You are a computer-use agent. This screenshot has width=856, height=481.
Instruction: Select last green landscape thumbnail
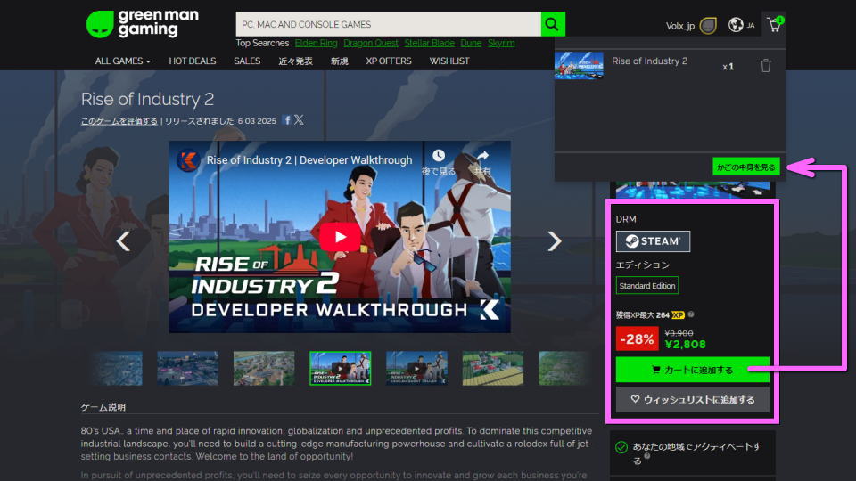563,368
